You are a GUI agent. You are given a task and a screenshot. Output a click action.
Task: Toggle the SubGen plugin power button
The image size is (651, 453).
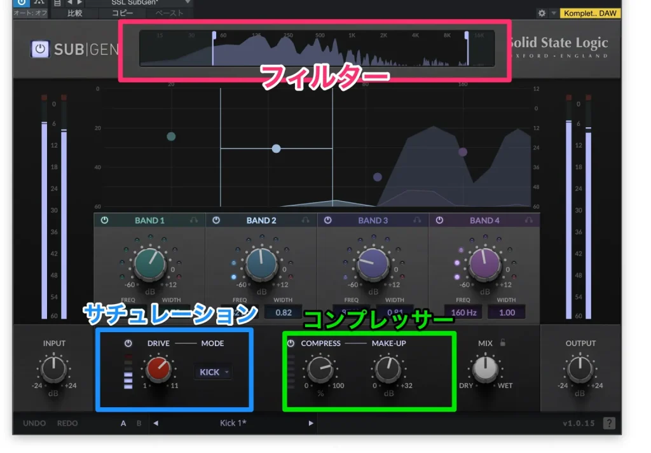coord(40,49)
